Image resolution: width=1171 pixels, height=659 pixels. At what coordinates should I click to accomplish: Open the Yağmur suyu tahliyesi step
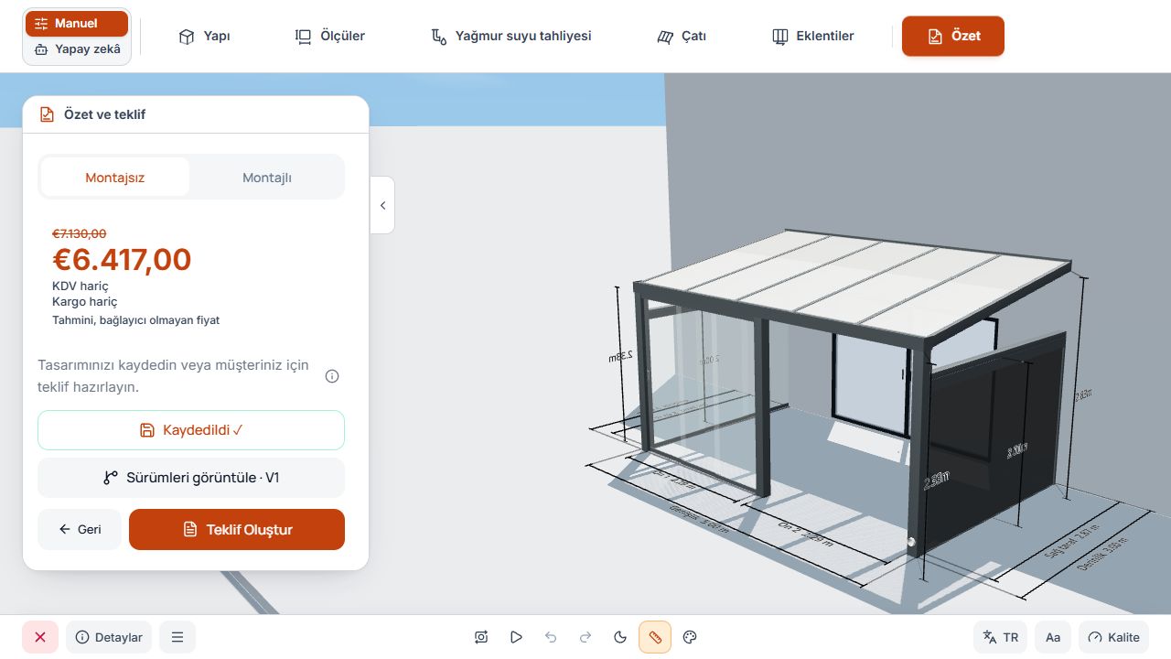click(511, 36)
